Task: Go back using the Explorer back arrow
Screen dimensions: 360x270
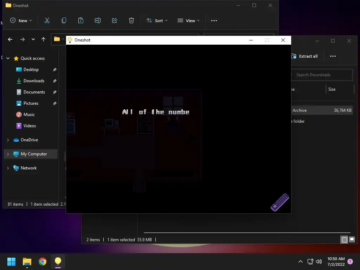Action: click(10, 39)
